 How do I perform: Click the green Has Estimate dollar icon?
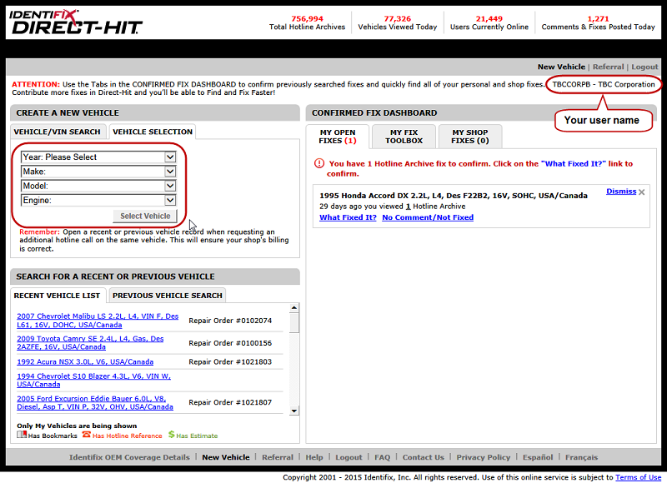click(x=172, y=435)
